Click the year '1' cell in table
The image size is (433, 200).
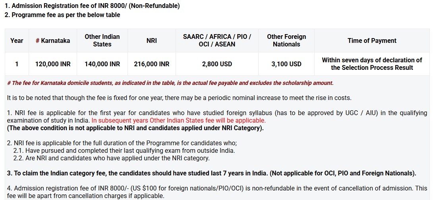(x=17, y=64)
